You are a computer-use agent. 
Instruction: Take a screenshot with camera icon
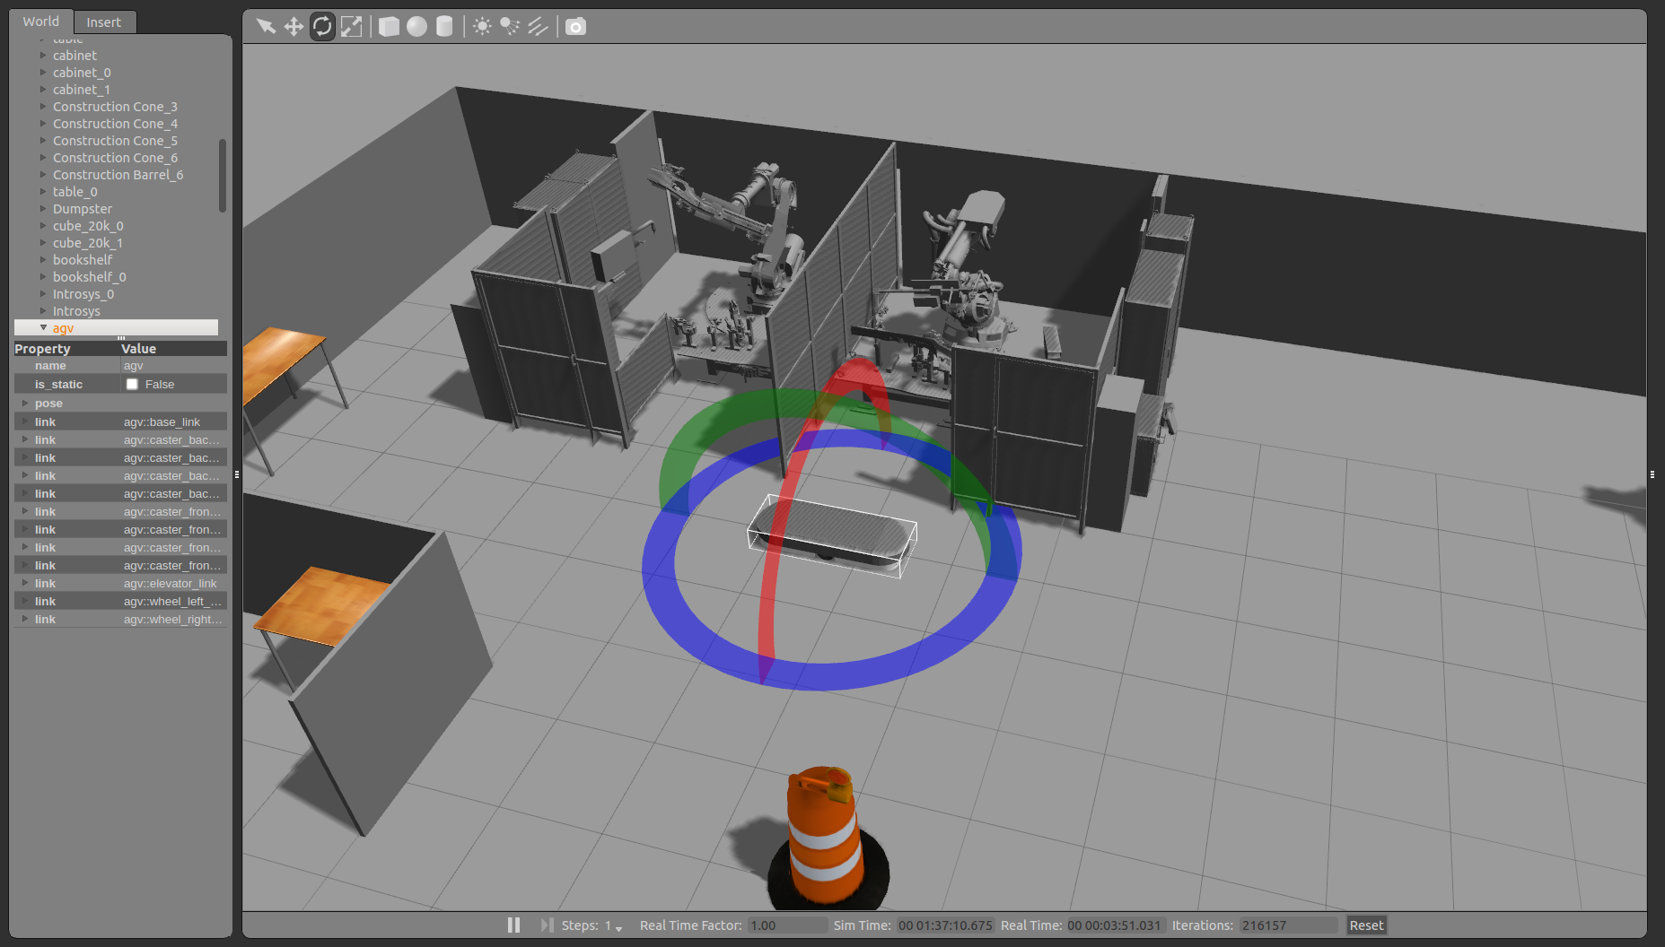(x=575, y=26)
